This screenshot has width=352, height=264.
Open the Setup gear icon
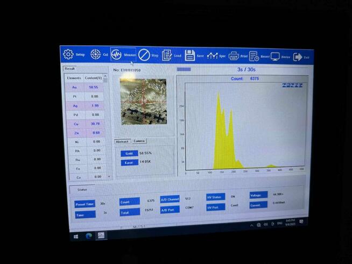68,54
